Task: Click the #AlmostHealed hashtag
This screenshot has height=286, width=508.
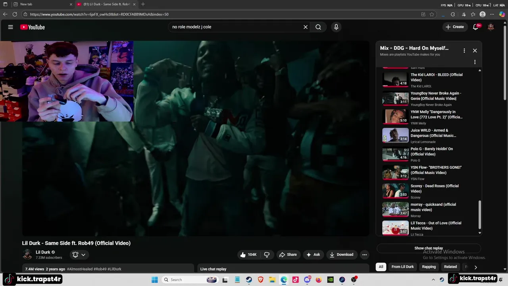Action: pyautogui.click(x=79, y=269)
